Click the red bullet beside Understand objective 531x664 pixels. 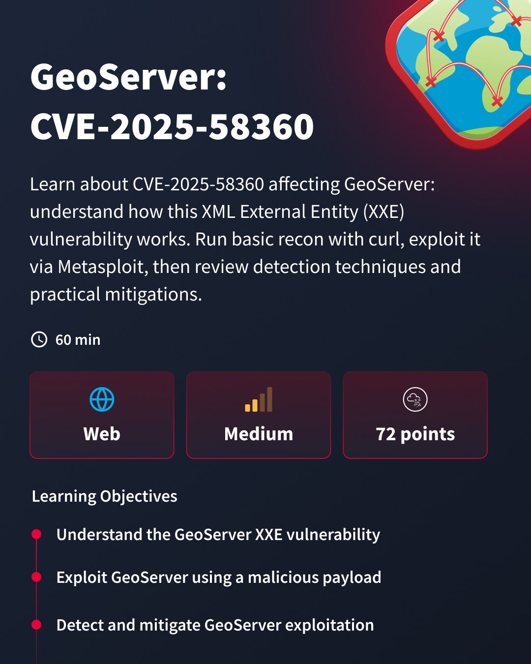click(x=36, y=534)
